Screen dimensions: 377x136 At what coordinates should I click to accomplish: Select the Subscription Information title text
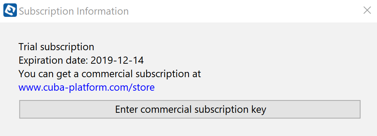[74, 11]
